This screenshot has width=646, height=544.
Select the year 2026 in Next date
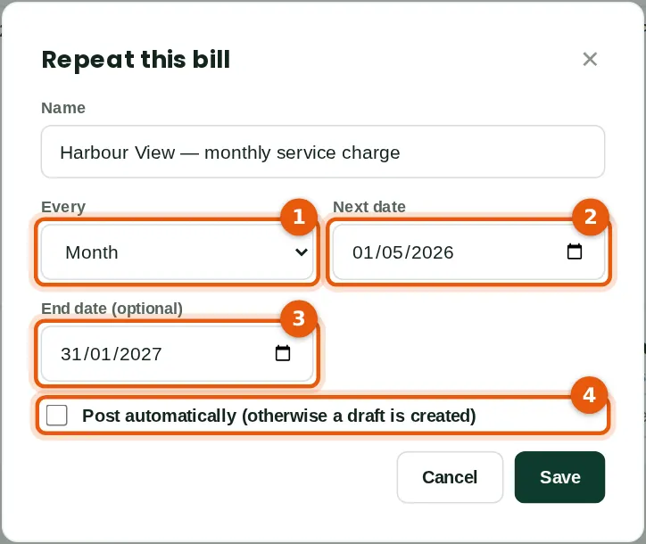(x=433, y=252)
